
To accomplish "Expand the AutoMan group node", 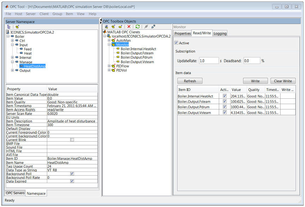I will pos(109,40).
